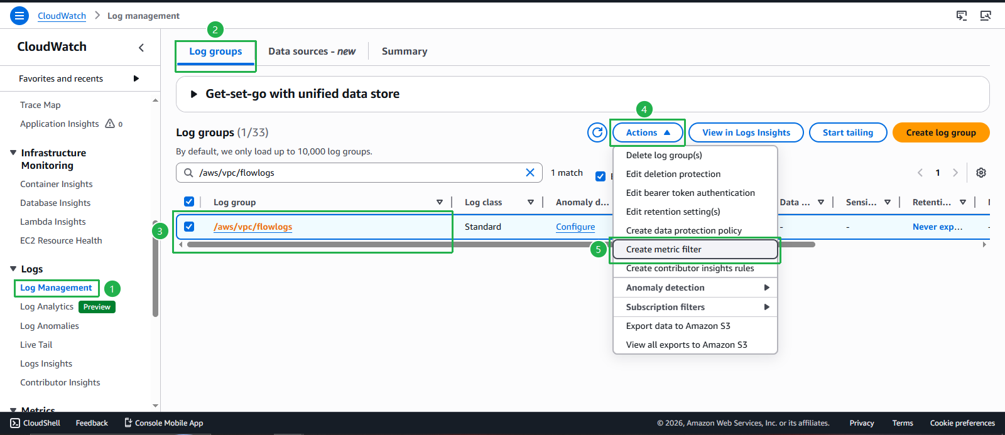The height and width of the screenshot is (435, 1005).
Task: Select View all exports to Amazon S3
Action: (x=695, y=345)
